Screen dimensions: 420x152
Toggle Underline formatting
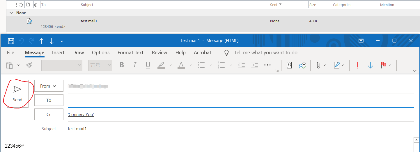(148, 65)
